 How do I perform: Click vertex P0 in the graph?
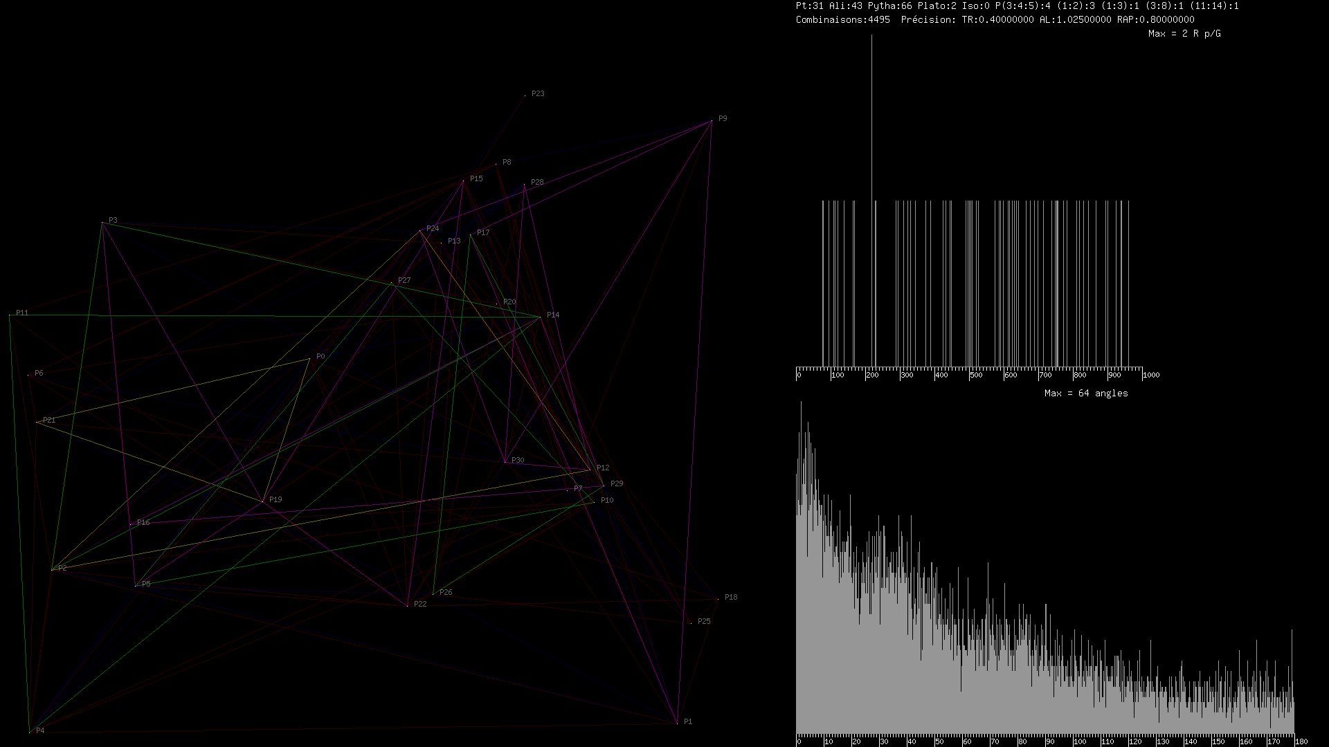pos(309,359)
